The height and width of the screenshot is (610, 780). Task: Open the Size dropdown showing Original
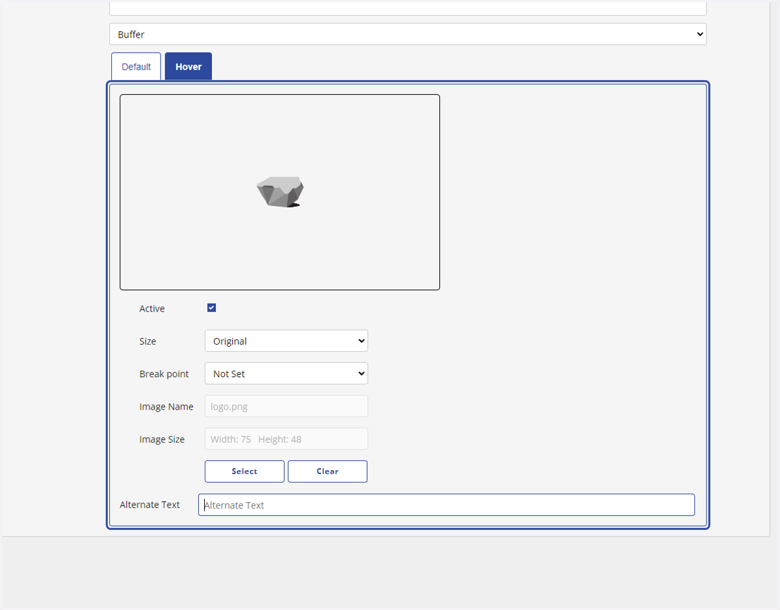[286, 341]
